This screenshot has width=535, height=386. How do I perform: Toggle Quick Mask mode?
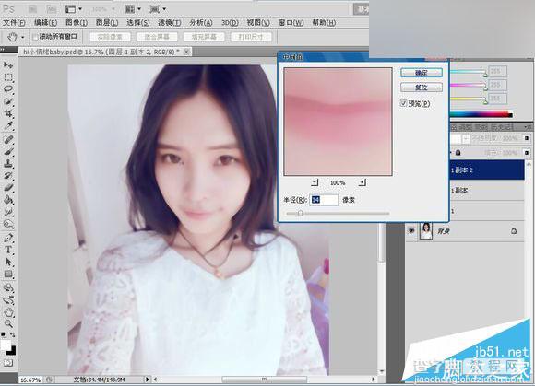pos(8,363)
